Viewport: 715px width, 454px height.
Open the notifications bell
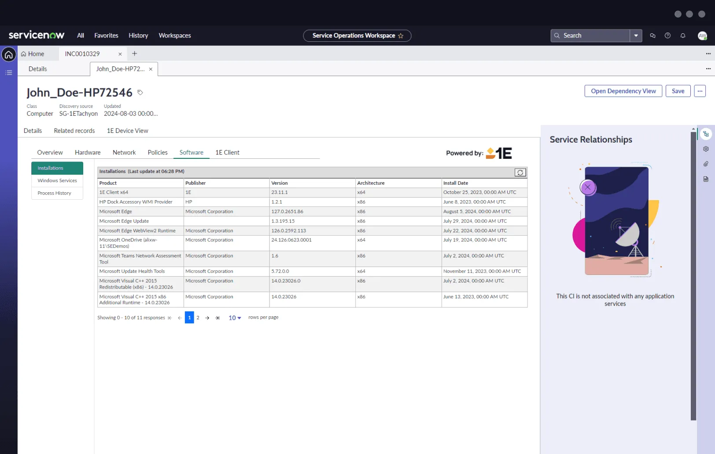[x=683, y=36]
